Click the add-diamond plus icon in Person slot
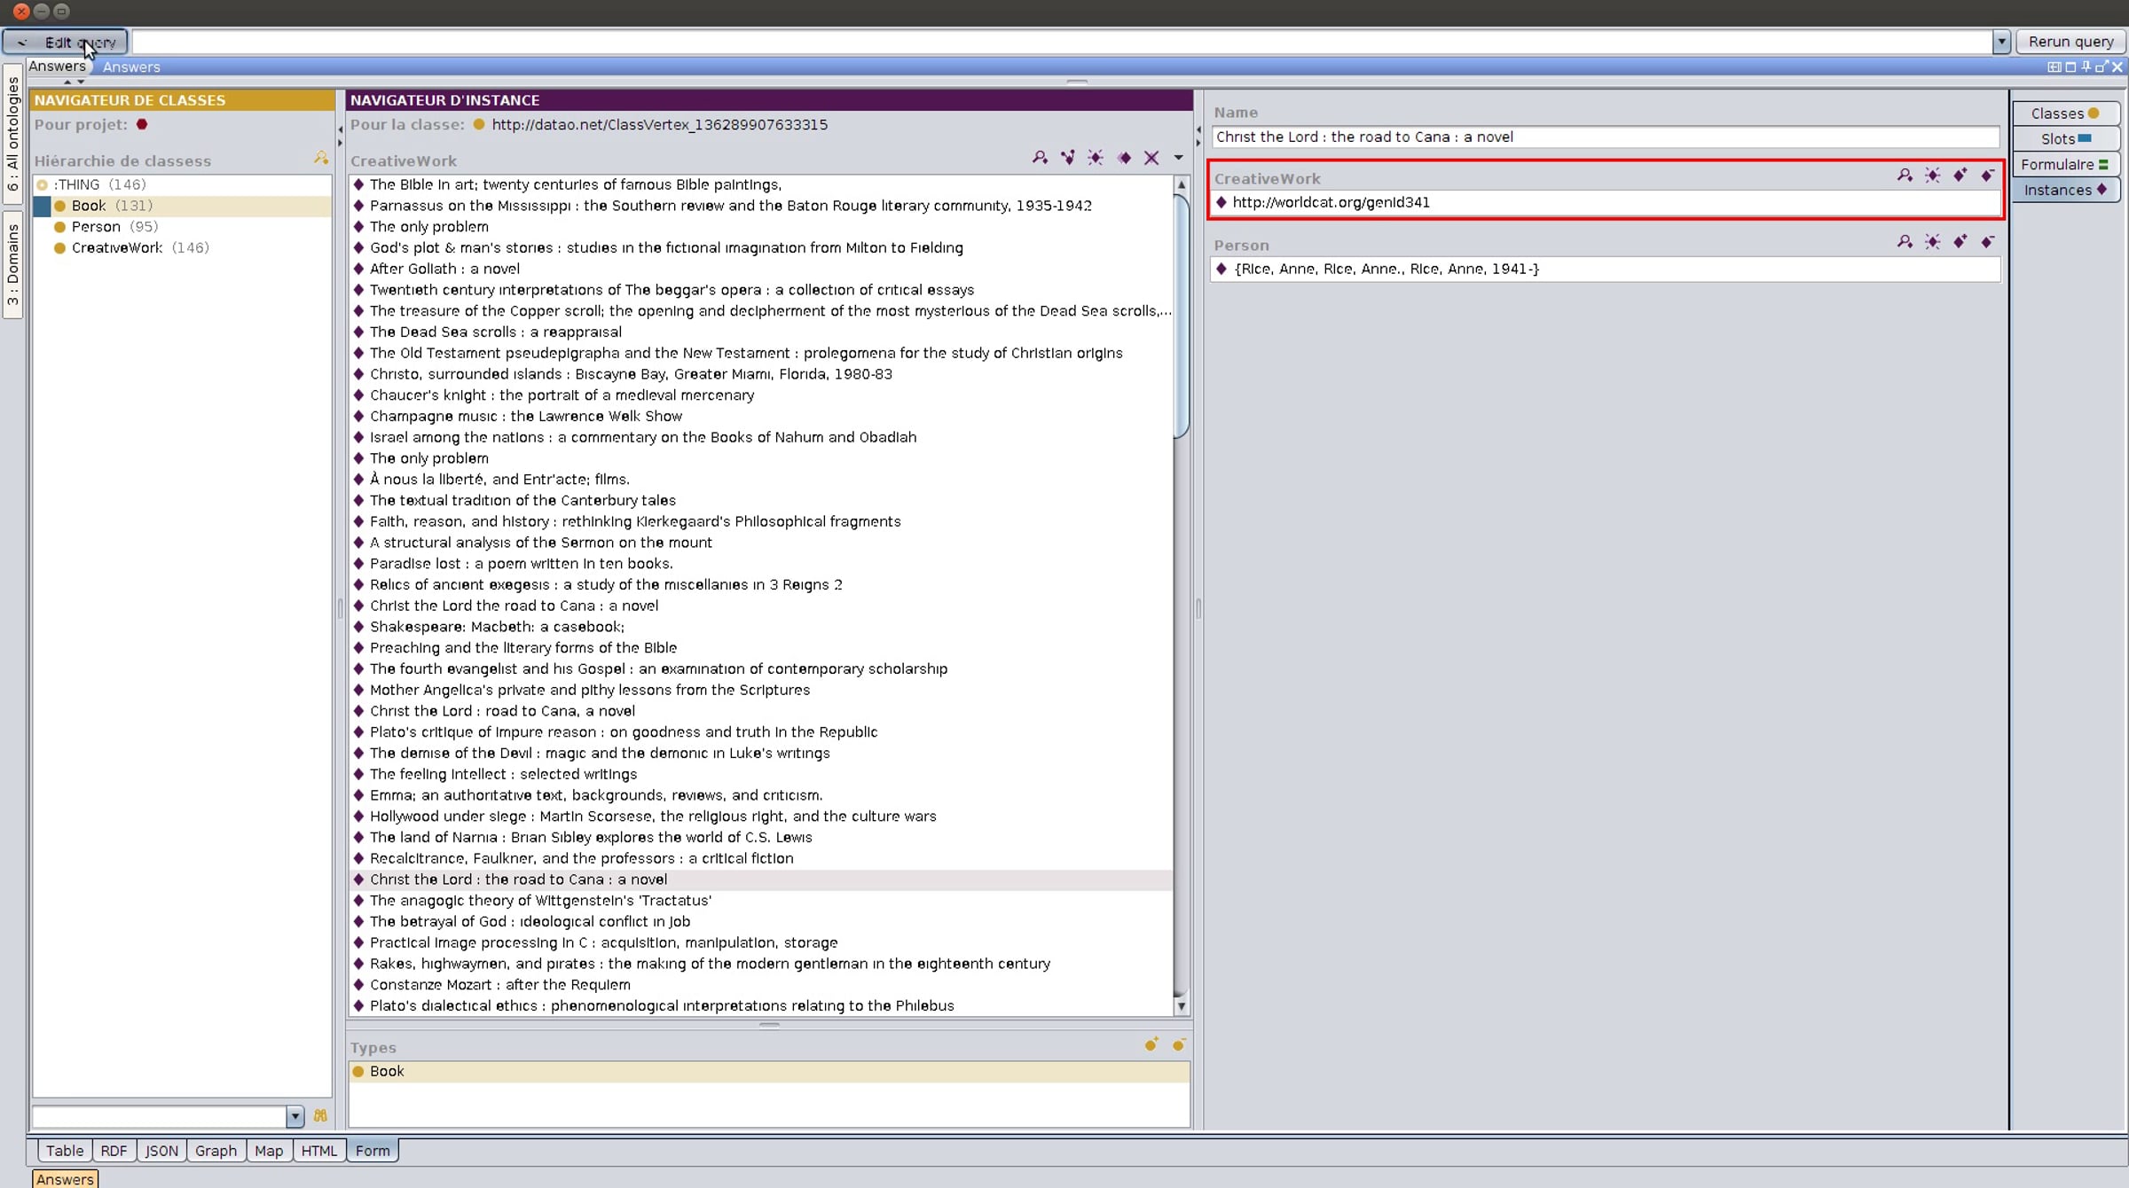The height and width of the screenshot is (1188, 2129). pos(1960,242)
